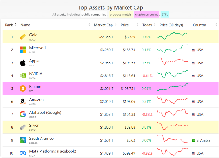Click the USA flag in Apple row
Viewport: 219px width, 158px height.
194,63
